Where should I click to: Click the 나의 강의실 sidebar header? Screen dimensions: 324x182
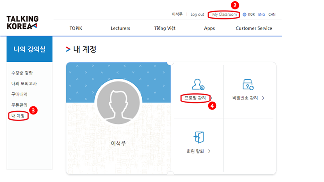coord(30,49)
